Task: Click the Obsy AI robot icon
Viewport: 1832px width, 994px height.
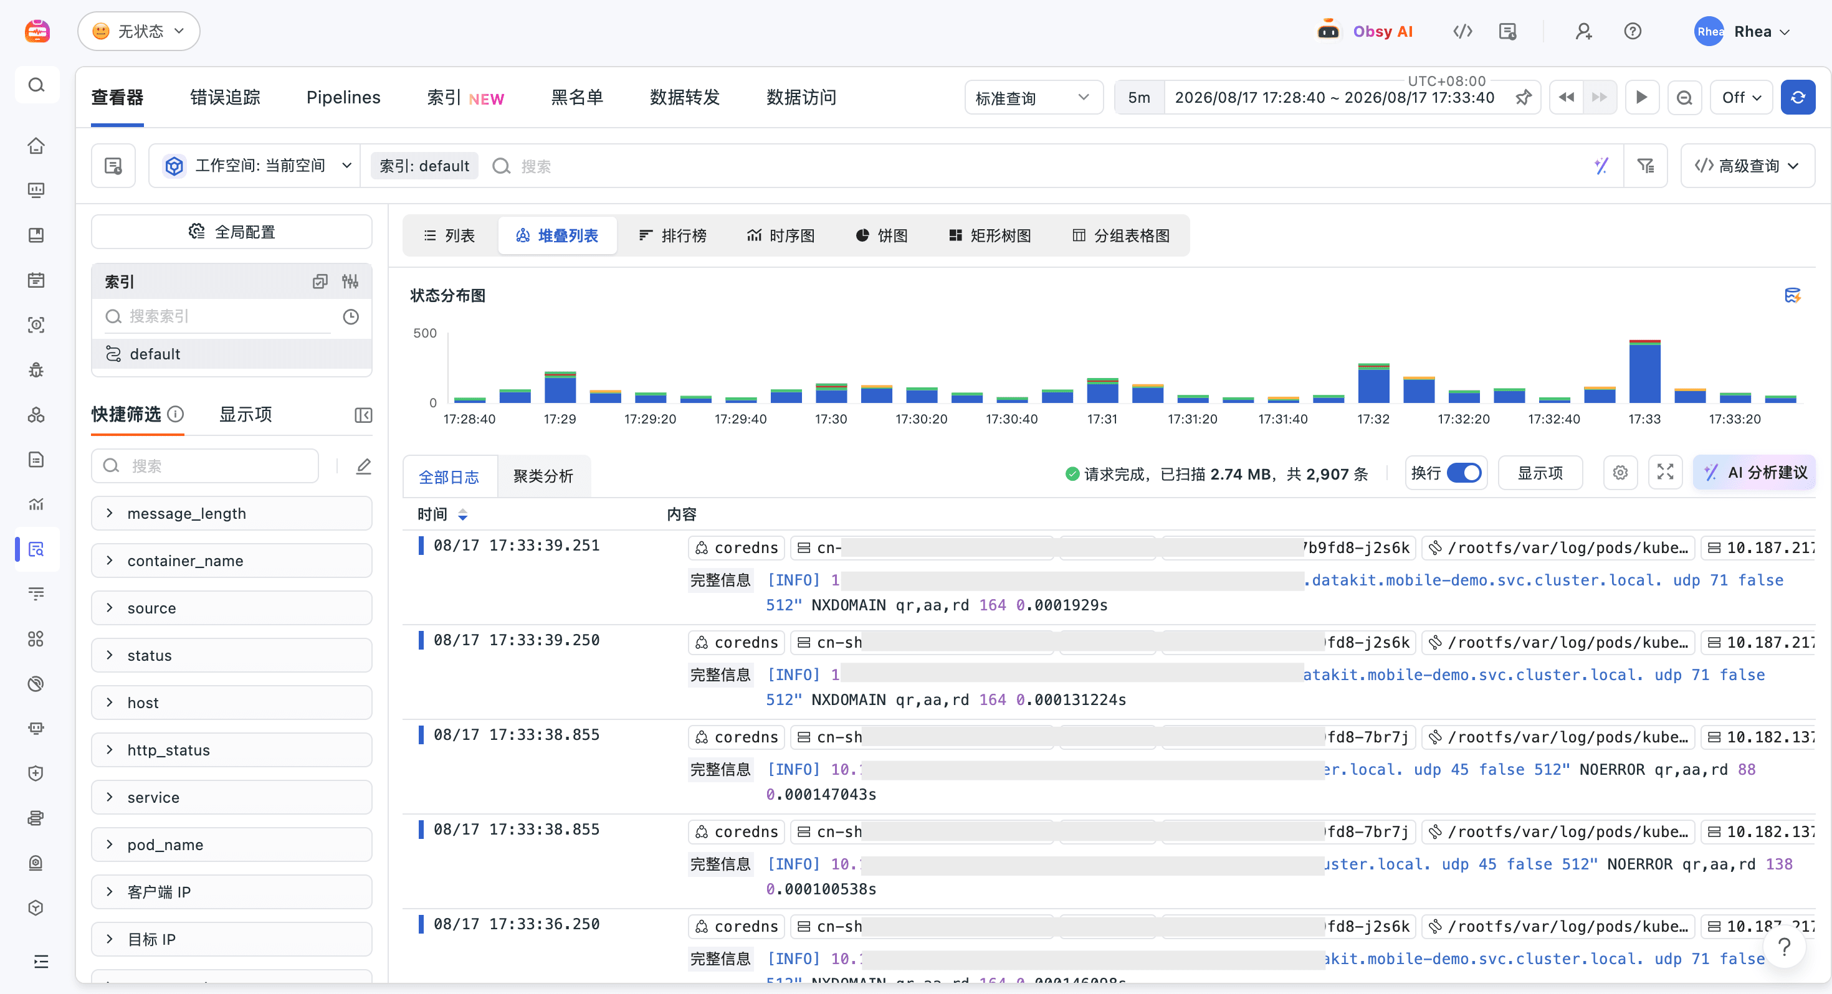Action: 1328,31
